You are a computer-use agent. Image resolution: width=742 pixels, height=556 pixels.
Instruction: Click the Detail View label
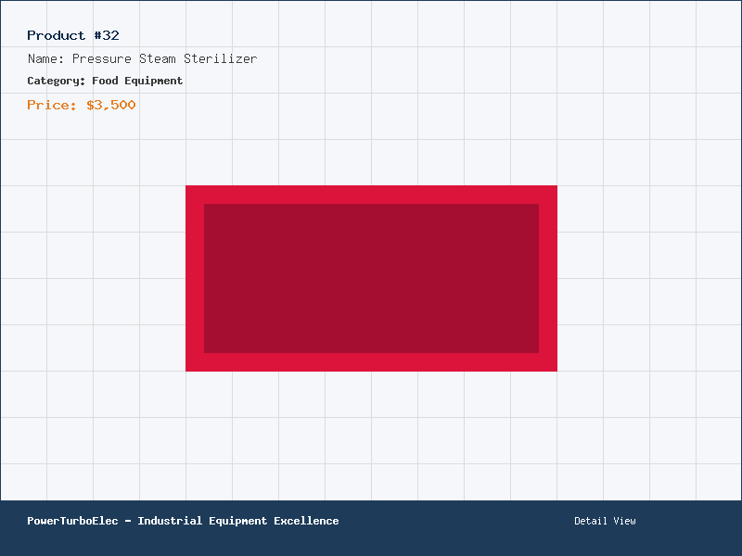pyautogui.click(x=606, y=521)
